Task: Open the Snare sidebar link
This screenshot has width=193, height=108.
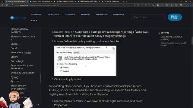Action: coord(14,44)
